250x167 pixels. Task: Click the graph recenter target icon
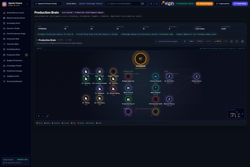231,41
